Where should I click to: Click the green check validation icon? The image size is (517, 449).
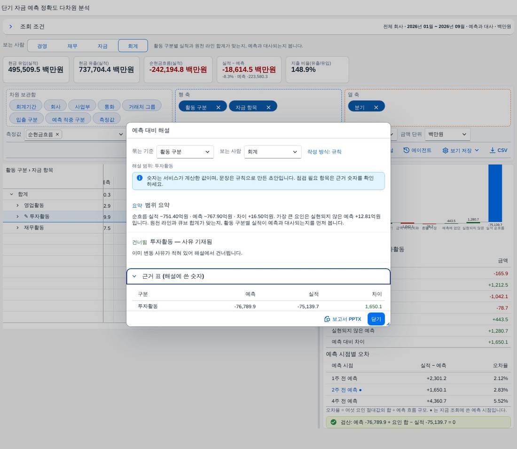point(333,422)
